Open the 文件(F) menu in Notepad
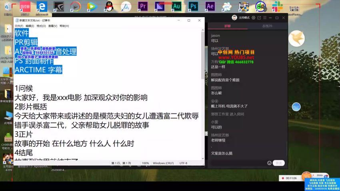 [19, 26]
